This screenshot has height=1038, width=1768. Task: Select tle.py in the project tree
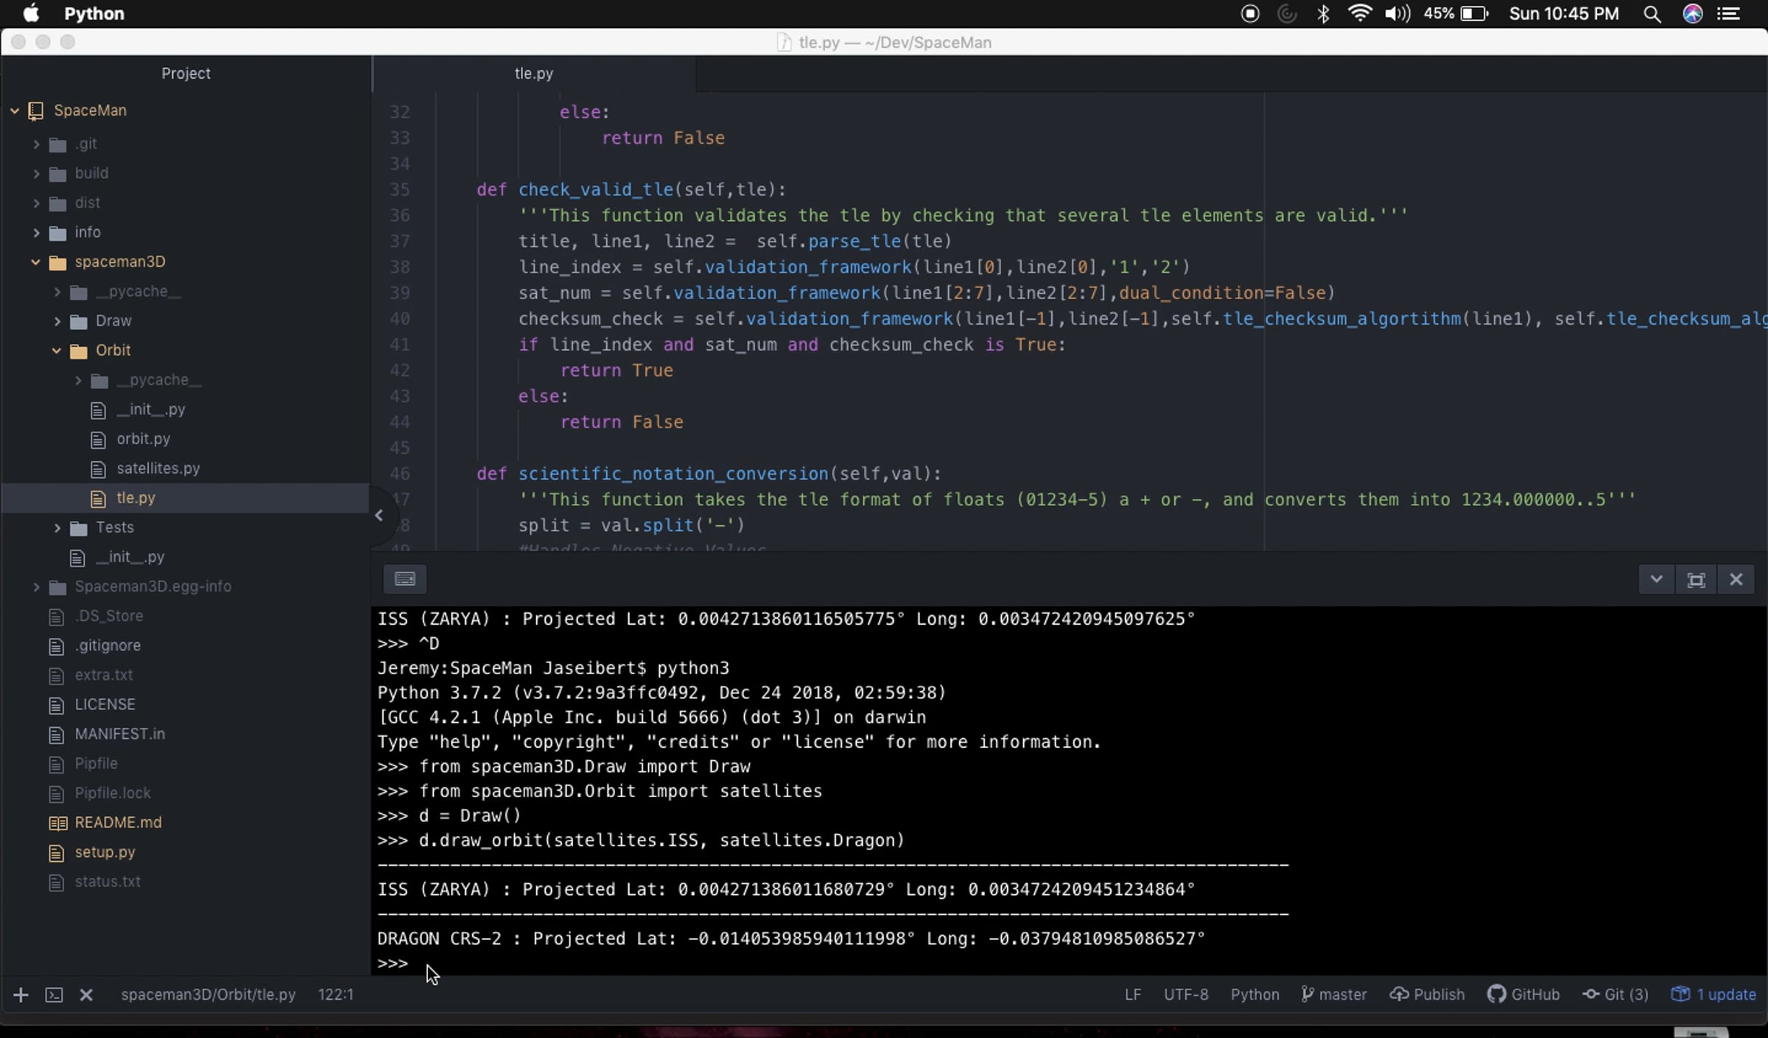tap(136, 498)
